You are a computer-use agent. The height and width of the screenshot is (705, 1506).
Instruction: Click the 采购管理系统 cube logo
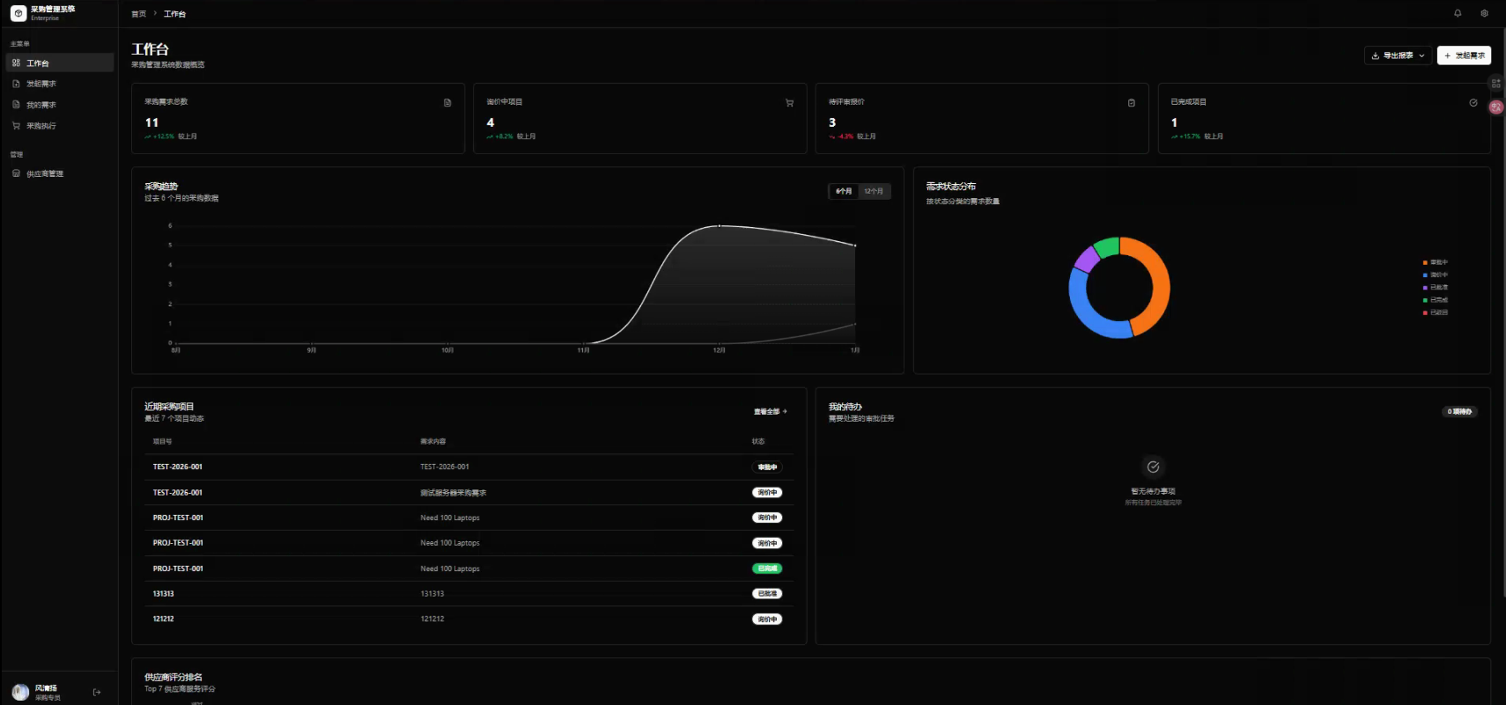point(18,13)
